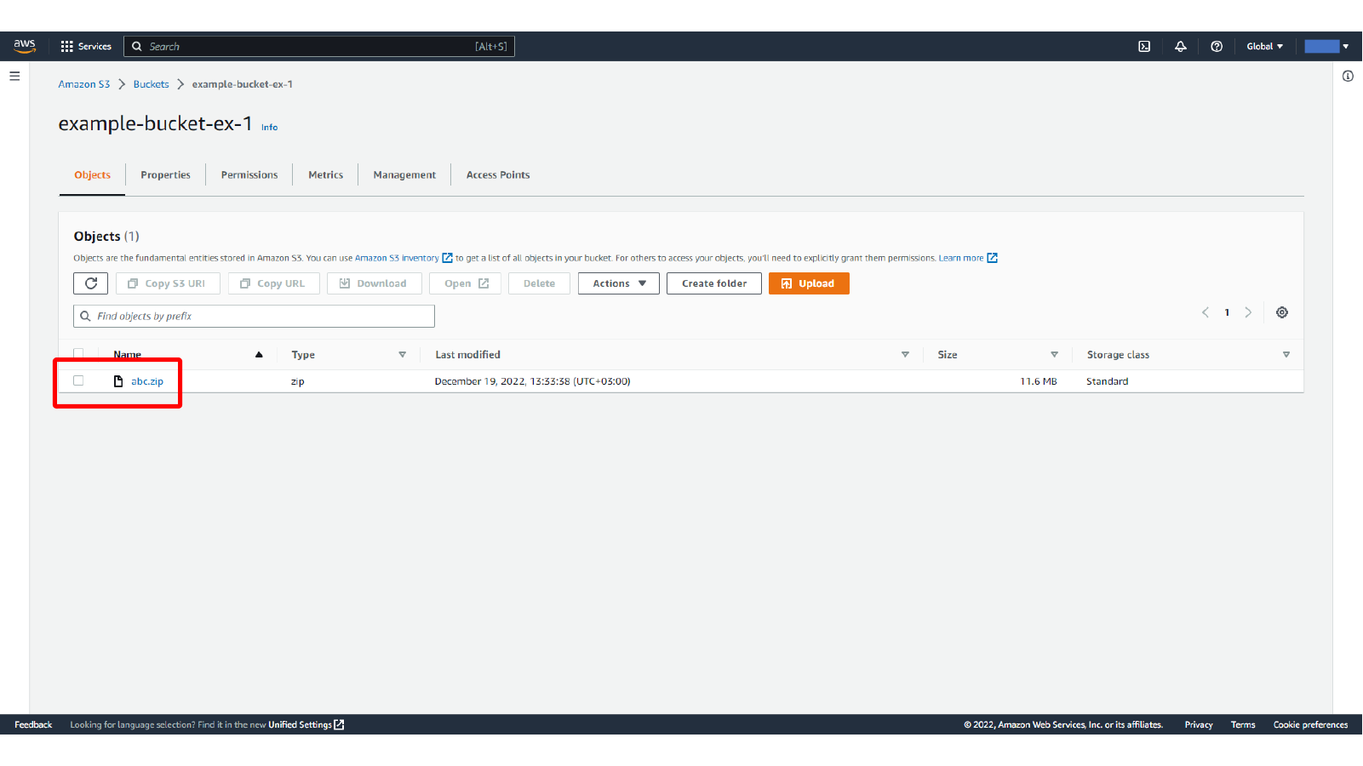Click the Copy URL button
The width and height of the screenshot is (1363, 766).
coord(273,283)
